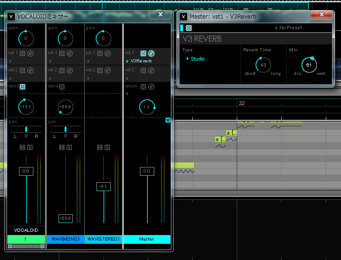Open vst 1 editor on WAV(STEREO) track
The image size is (341, 260).
(x=107, y=53)
